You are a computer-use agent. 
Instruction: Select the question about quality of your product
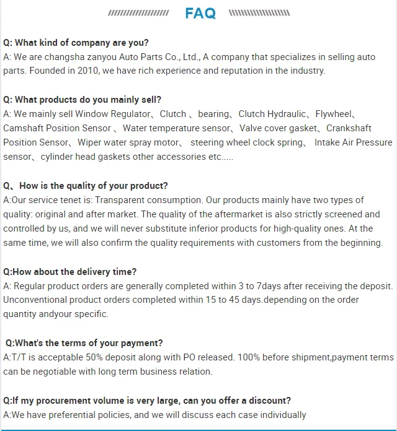tap(86, 186)
